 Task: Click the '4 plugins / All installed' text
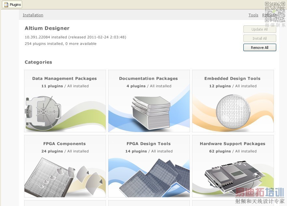[149, 86]
